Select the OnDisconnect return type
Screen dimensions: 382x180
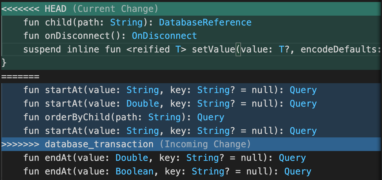tap(164, 36)
